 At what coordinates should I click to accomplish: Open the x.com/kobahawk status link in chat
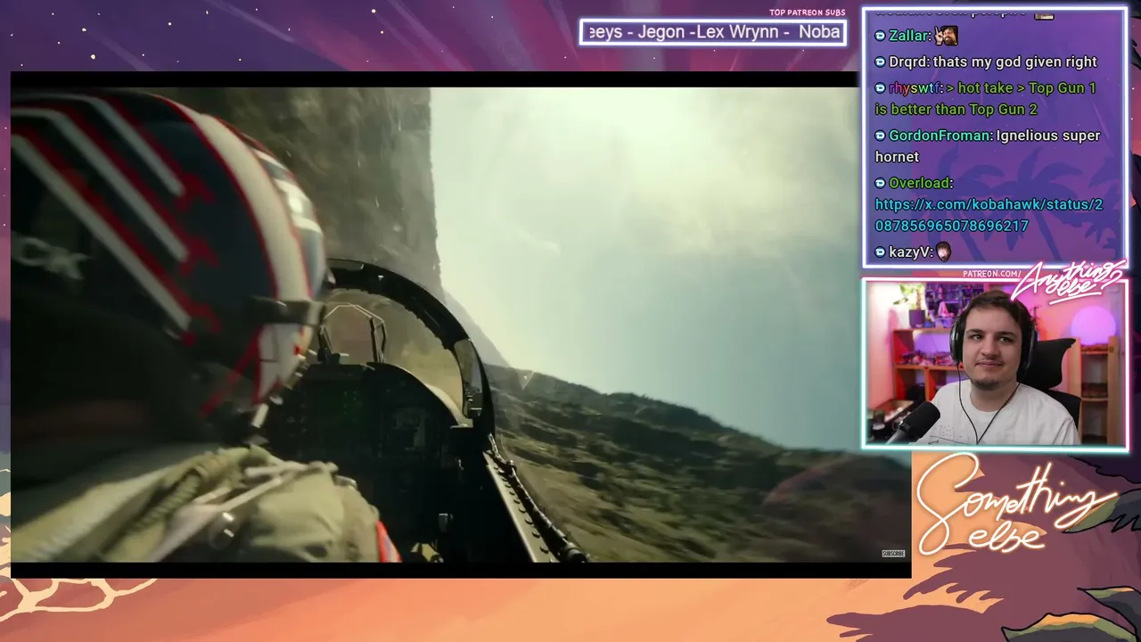pos(989,215)
